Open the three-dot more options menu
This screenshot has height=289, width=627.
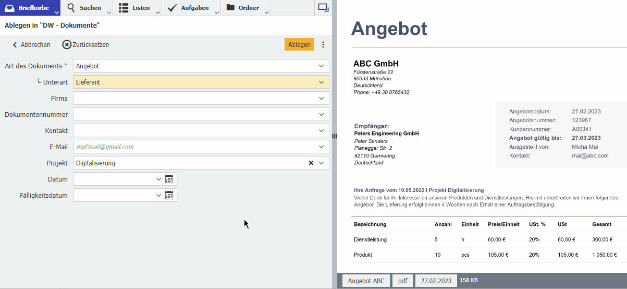(323, 45)
